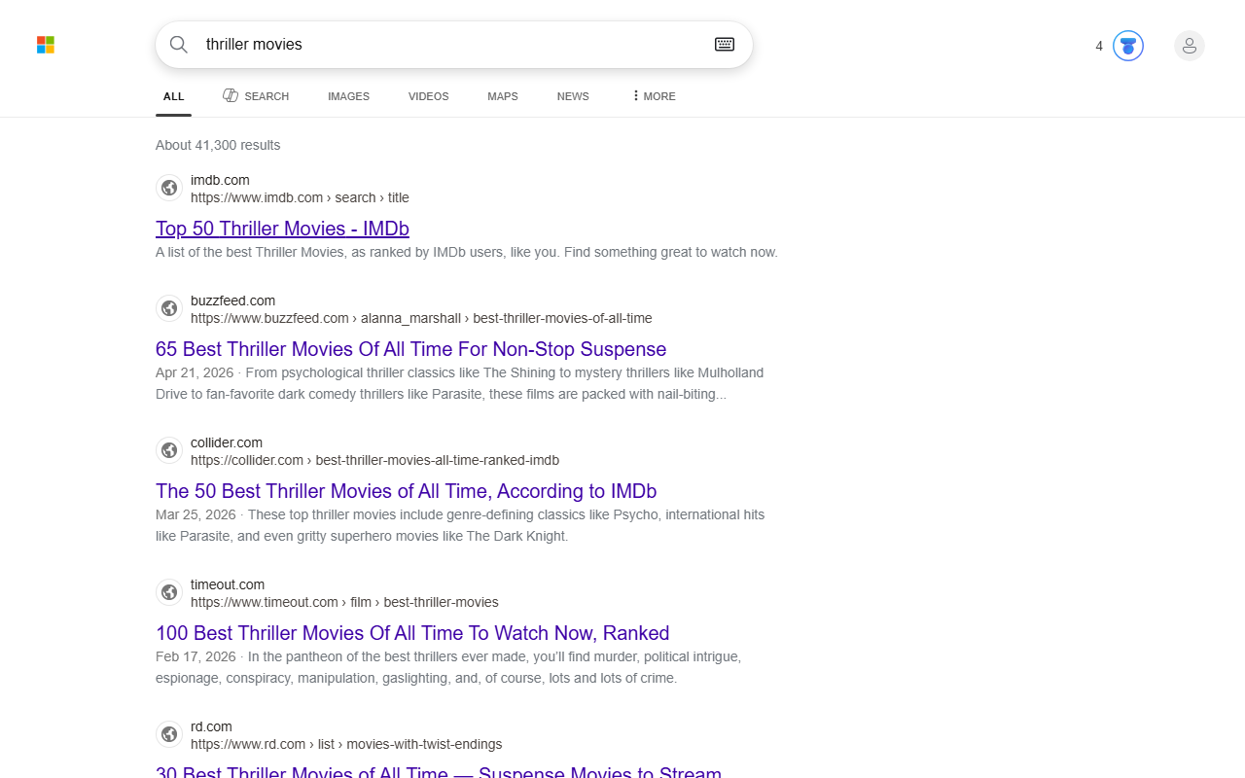Switch to the MAPS tab

pyautogui.click(x=503, y=96)
